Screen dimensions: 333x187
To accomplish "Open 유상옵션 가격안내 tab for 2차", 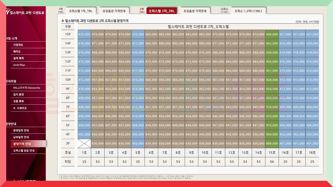I will point(195,11).
